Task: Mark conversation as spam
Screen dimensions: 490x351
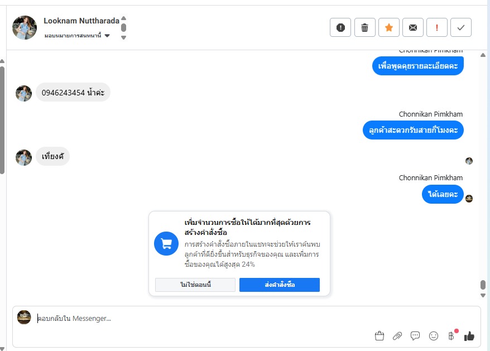Action: [x=340, y=27]
